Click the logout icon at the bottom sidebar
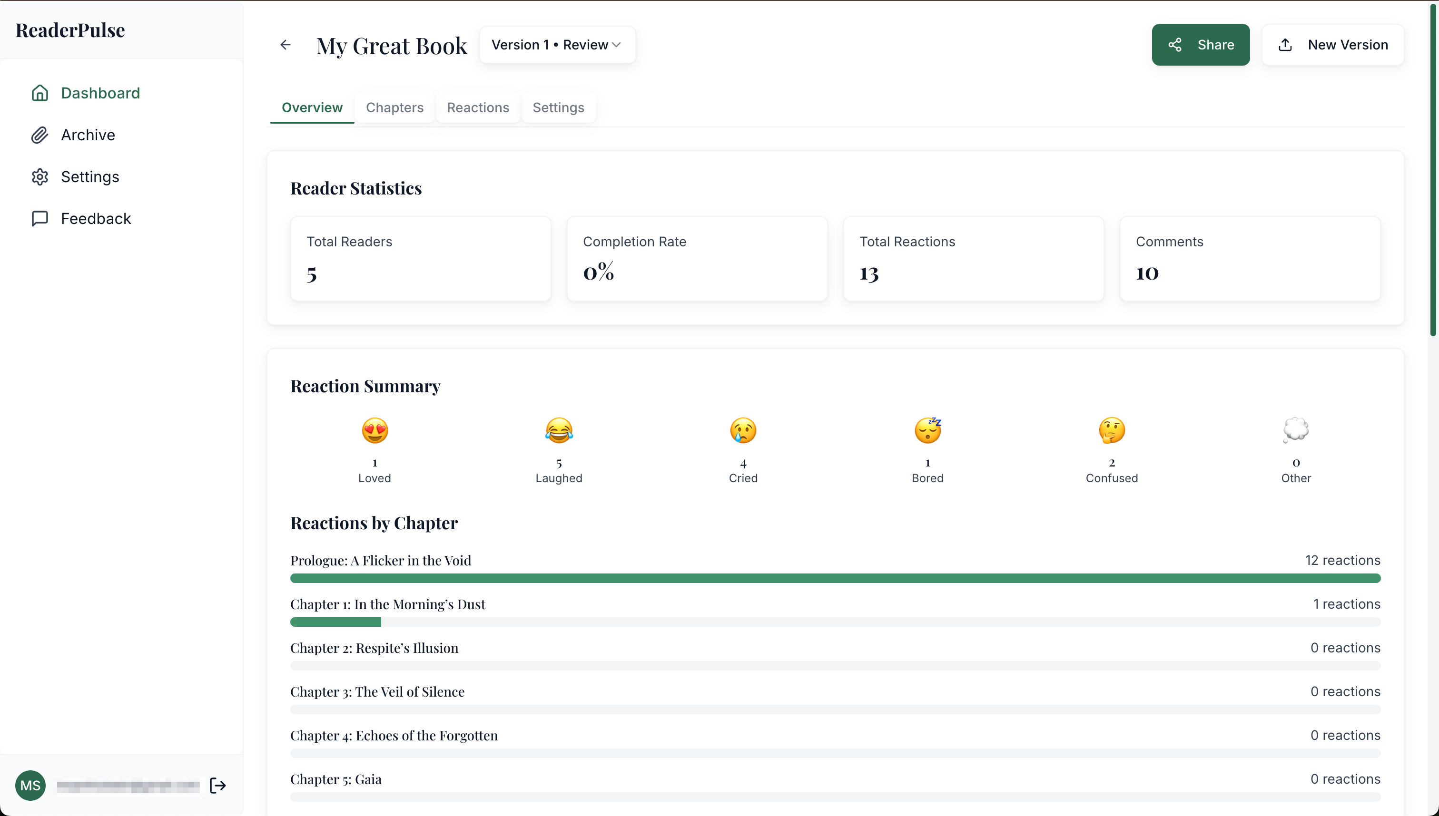 pyautogui.click(x=217, y=785)
